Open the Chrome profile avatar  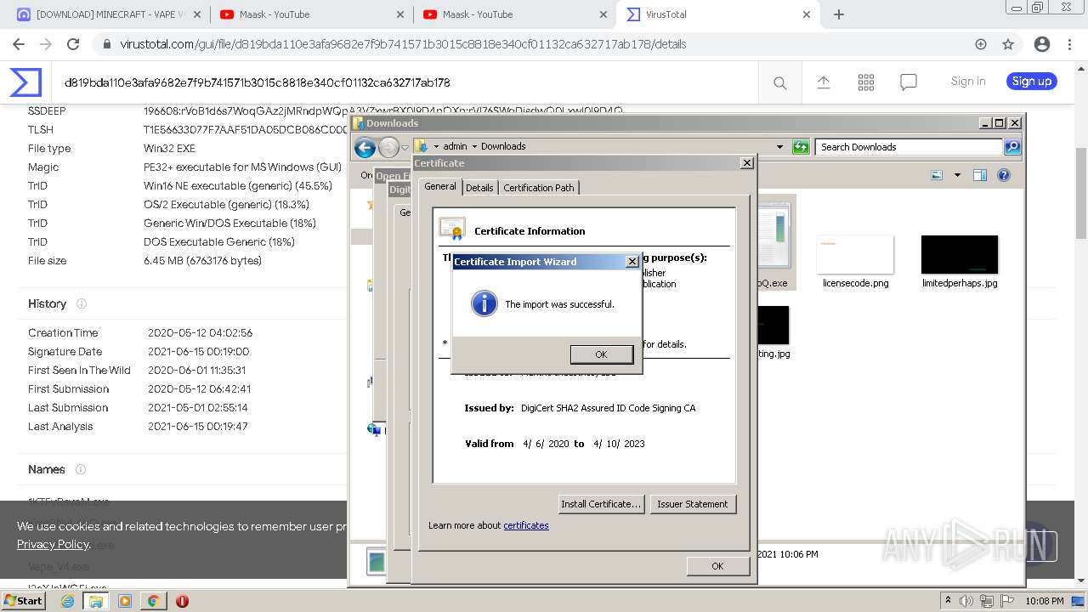(x=1042, y=44)
